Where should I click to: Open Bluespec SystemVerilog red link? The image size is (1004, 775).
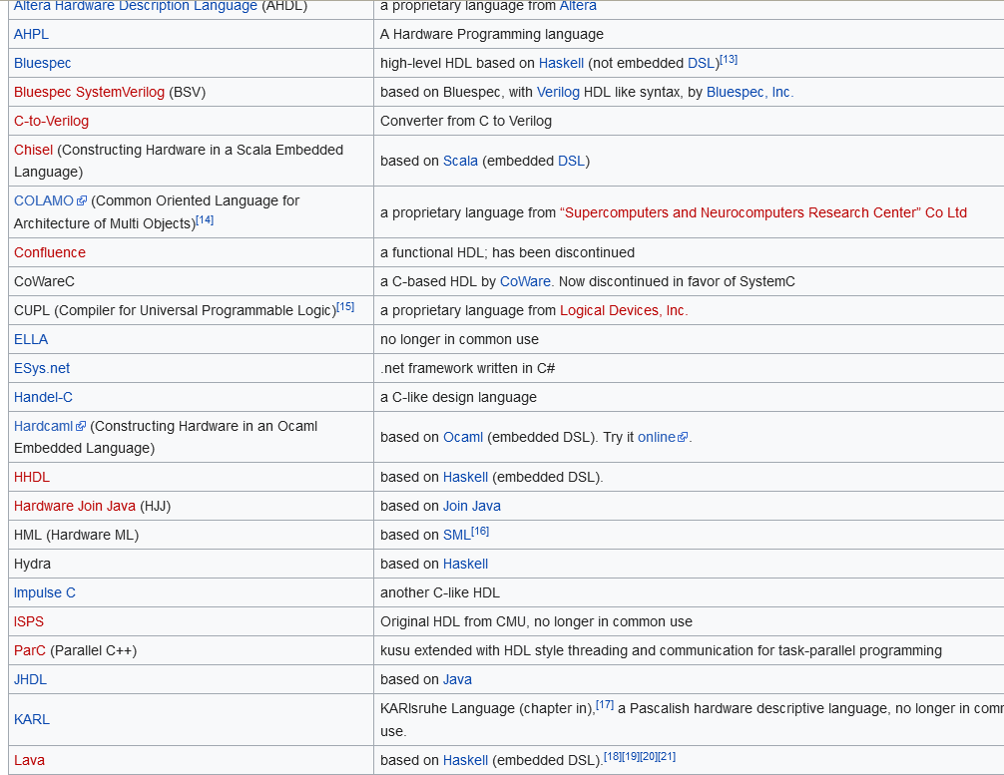pyautogui.click(x=89, y=92)
